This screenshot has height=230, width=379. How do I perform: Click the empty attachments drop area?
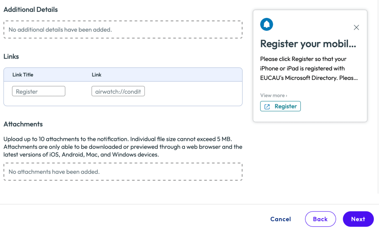tap(123, 172)
